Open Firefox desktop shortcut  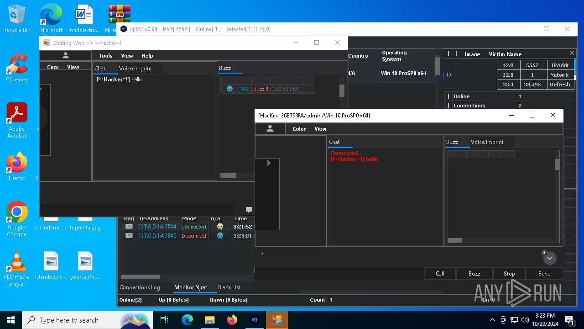17,166
